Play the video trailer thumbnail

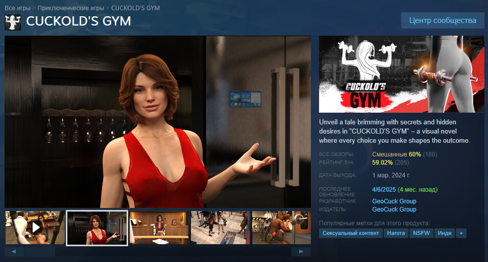tap(35, 227)
